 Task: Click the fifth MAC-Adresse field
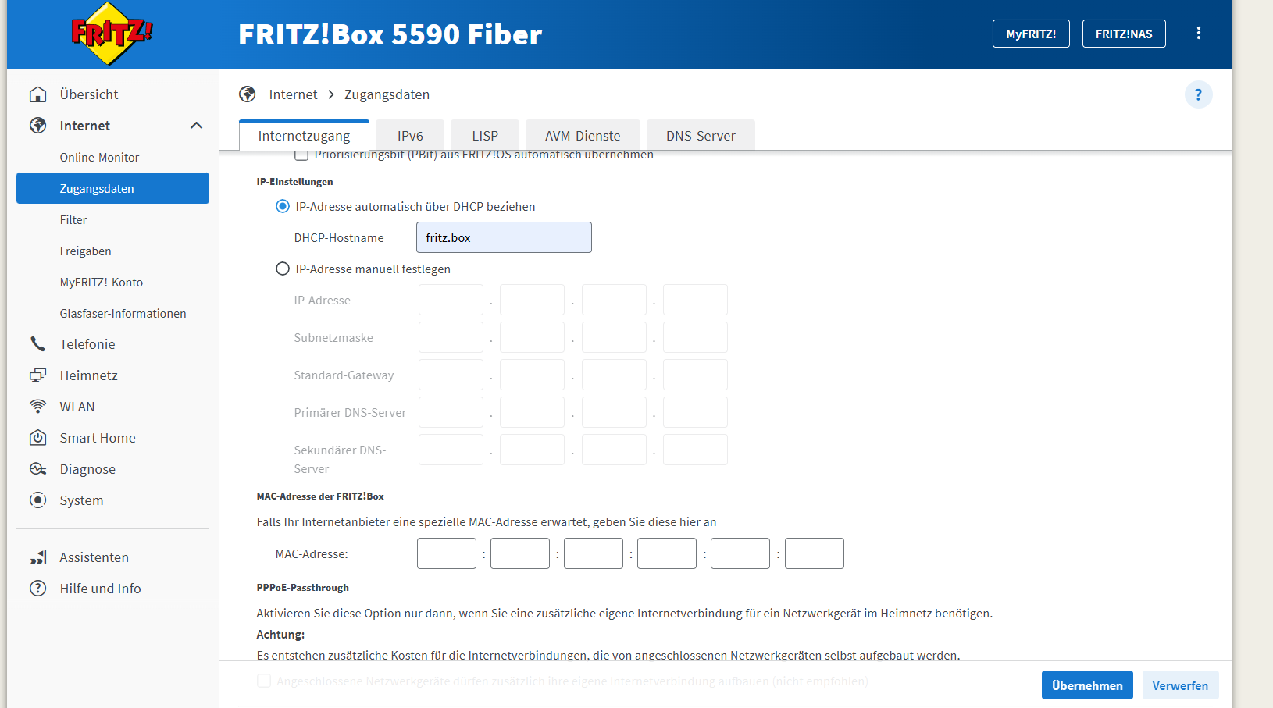pos(740,553)
